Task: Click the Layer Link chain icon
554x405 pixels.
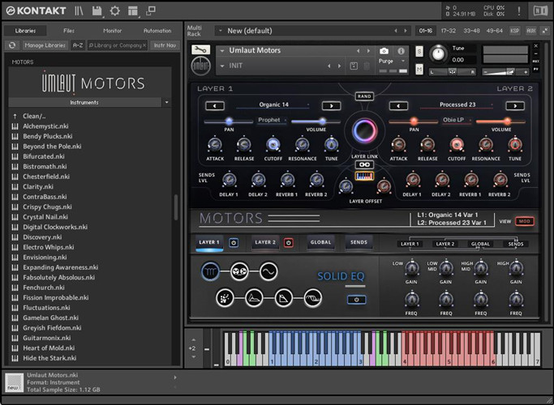Action: pos(363,164)
